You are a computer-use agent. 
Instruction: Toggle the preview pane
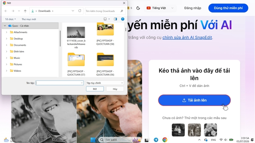115,19
